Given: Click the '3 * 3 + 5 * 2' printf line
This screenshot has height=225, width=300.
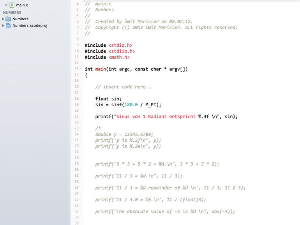Looking at the screenshot, I should 157,164.
